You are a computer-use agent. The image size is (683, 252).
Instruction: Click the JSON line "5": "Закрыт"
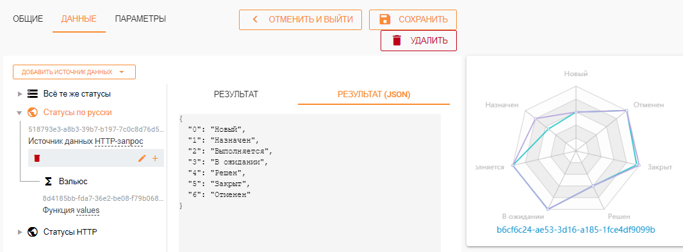pos(219,184)
